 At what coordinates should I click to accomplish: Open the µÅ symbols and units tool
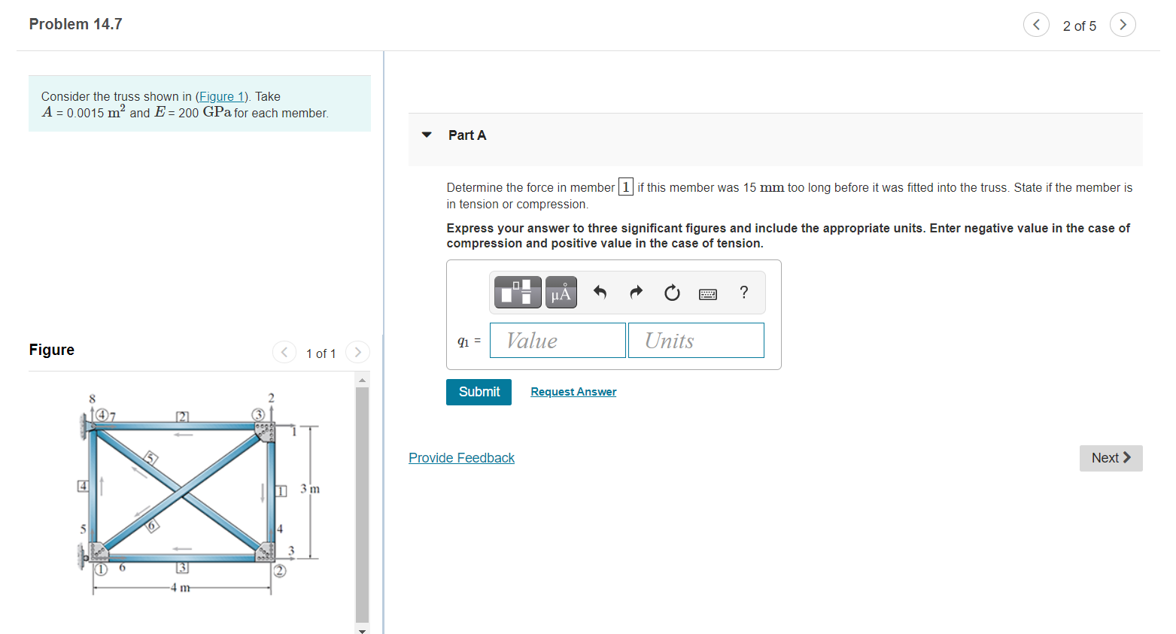click(561, 292)
